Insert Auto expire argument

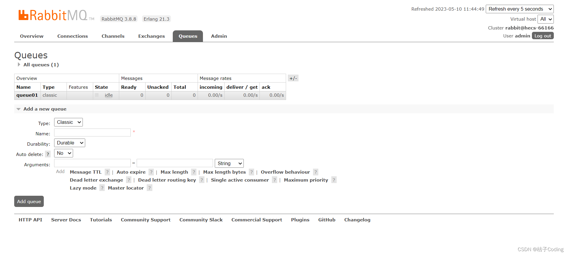[131, 172]
